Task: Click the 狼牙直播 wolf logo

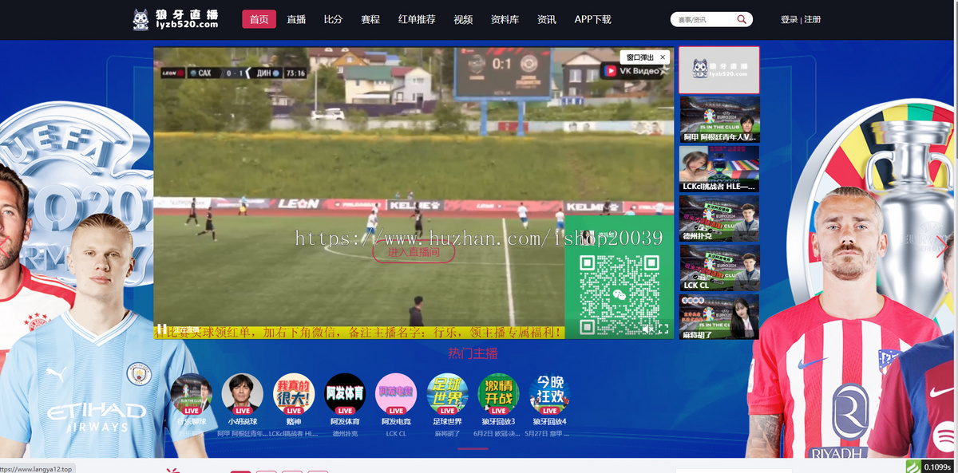Action: point(175,19)
